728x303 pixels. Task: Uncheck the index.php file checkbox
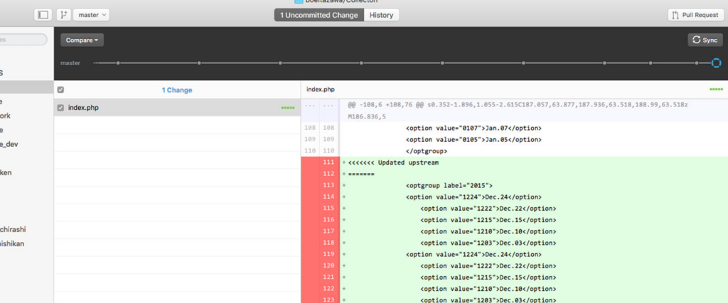pos(60,108)
